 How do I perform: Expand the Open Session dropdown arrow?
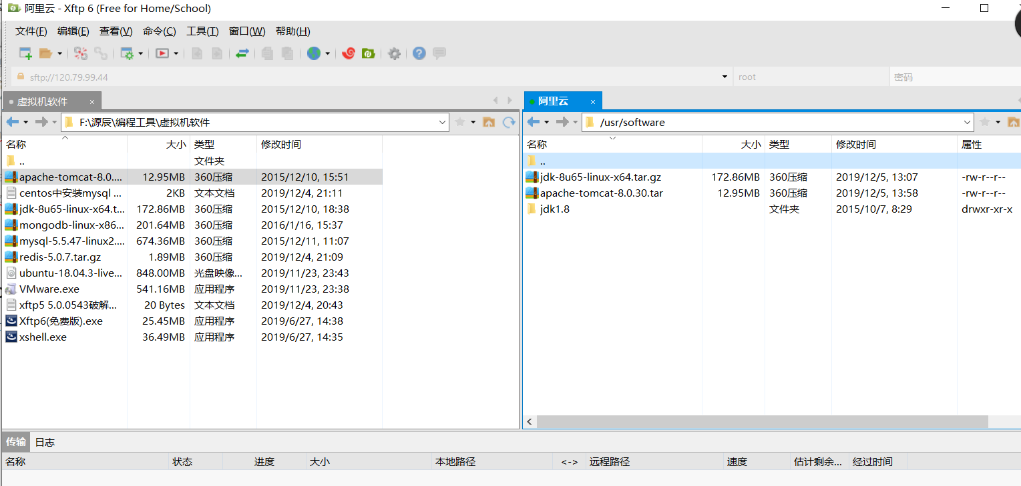[59, 54]
